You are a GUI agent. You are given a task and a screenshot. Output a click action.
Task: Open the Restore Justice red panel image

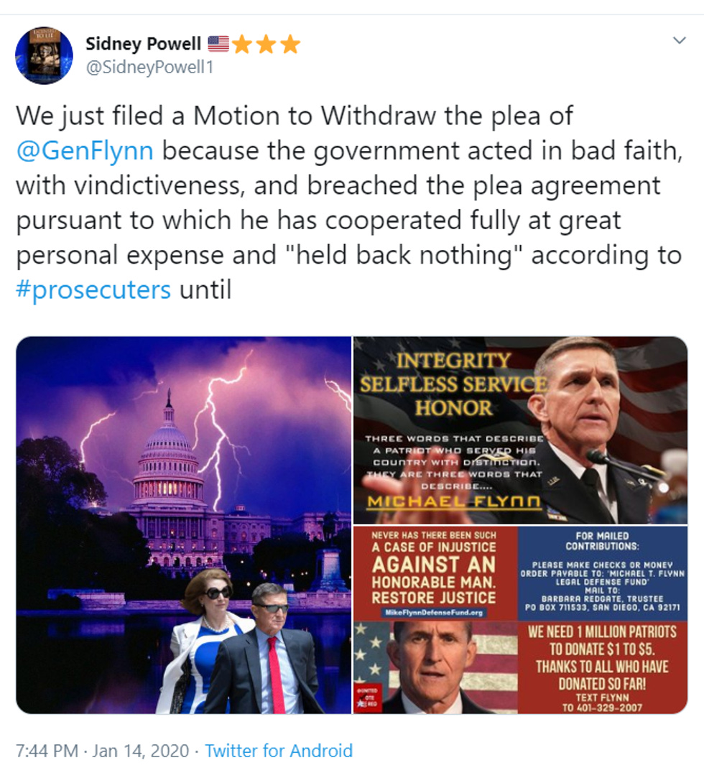435,573
